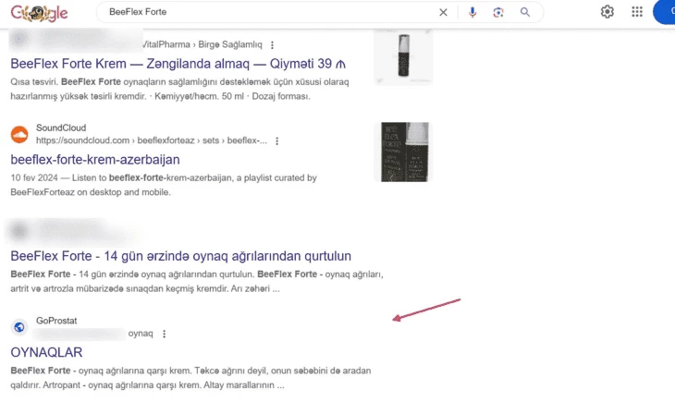Open BeeFlex Forte 14 gün ərzində result
675x402 pixels.
[x=181, y=256]
